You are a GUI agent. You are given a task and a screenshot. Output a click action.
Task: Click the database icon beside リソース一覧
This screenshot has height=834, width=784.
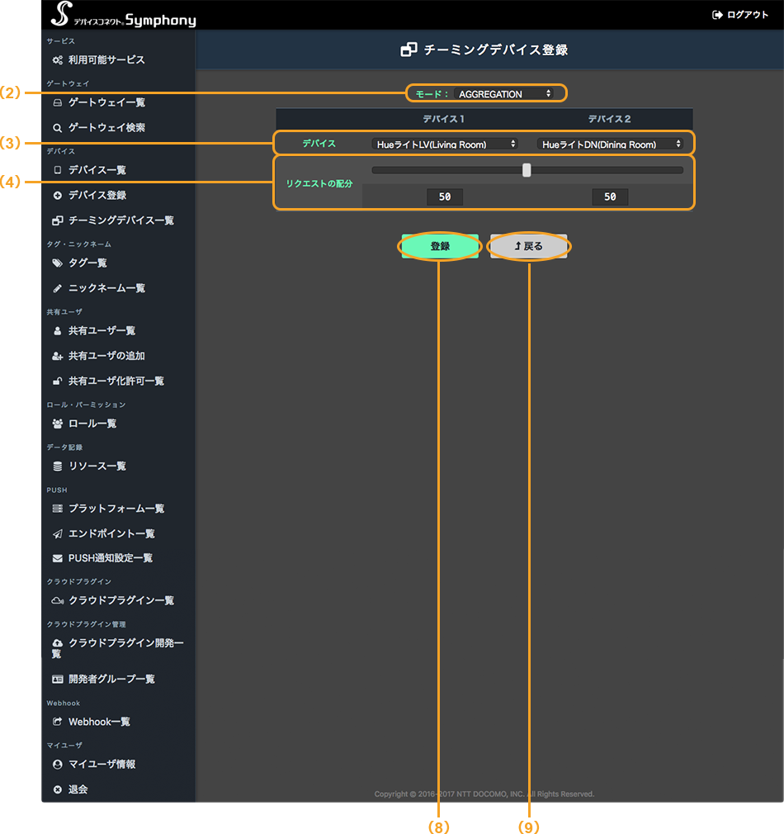click(58, 466)
